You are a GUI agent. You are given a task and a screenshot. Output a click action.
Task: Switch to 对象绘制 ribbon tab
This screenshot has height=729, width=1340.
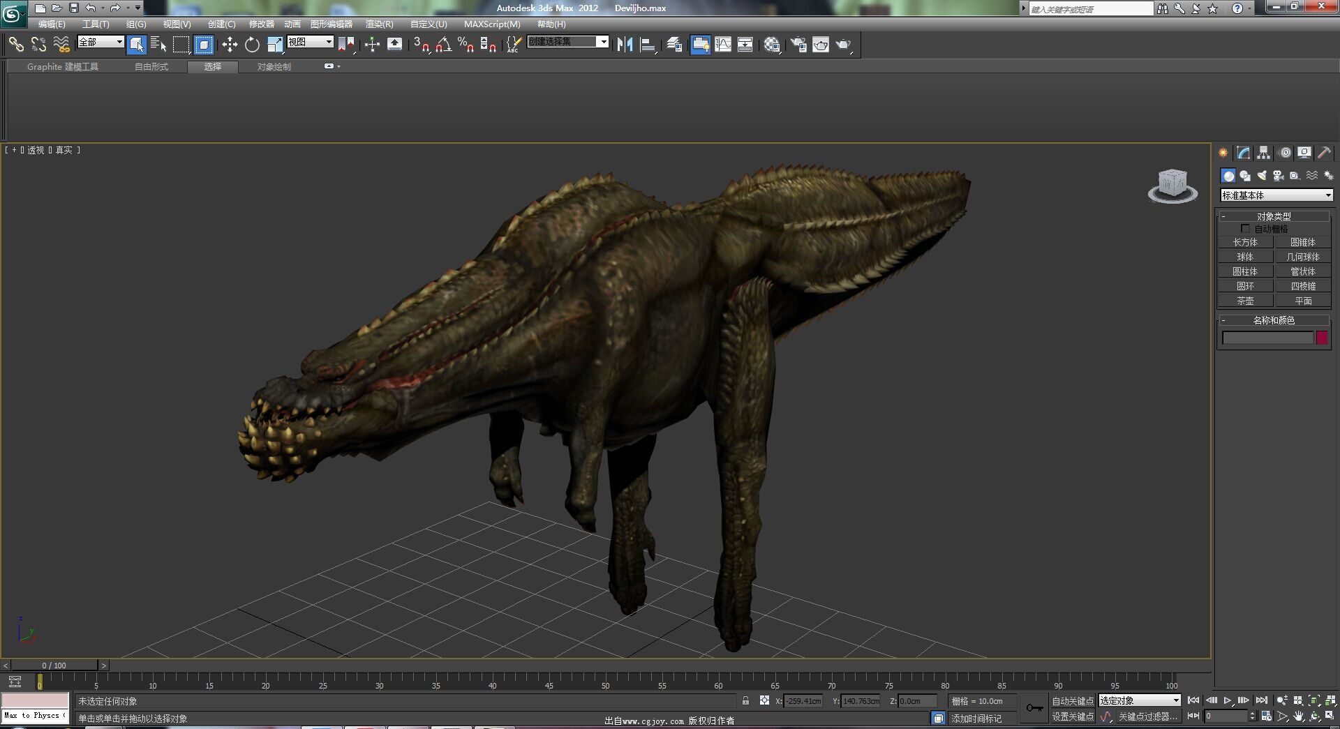(x=274, y=67)
